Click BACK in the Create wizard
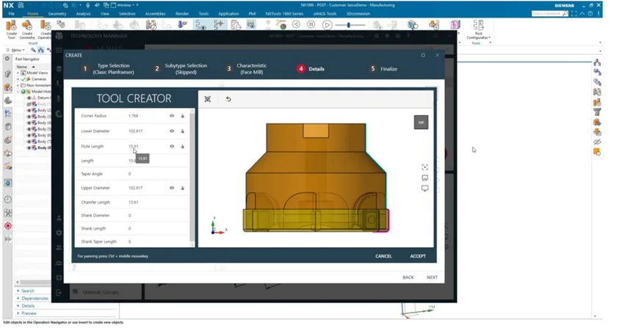Viewport: 617px width, 328px height. (408, 277)
